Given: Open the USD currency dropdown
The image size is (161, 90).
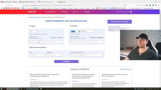Looking at the screenshot, I should pos(60,31).
